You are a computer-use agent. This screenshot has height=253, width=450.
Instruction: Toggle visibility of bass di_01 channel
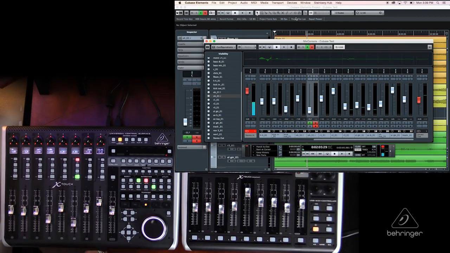208,62
